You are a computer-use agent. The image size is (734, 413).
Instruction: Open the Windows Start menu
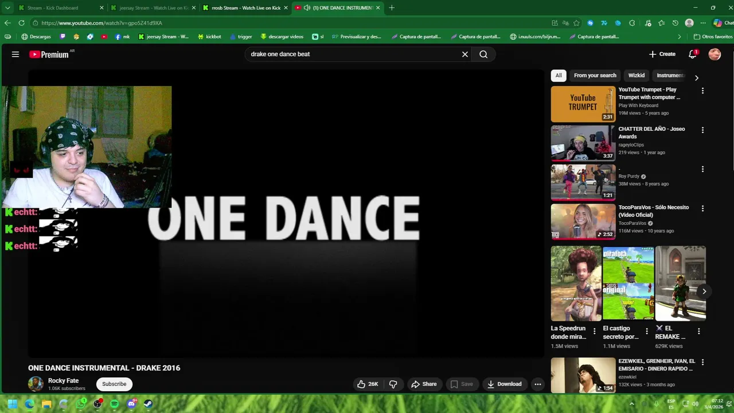coord(13,404)
